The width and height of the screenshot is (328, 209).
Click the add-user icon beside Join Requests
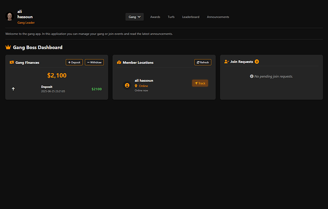click(x=227, y=62)
